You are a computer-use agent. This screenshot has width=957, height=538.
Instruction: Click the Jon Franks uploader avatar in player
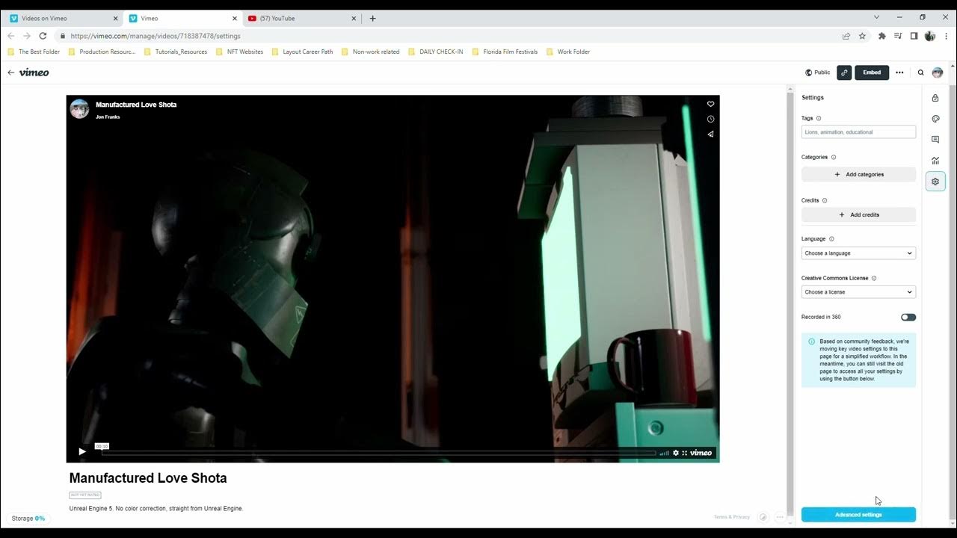click(x=79, y=109)
